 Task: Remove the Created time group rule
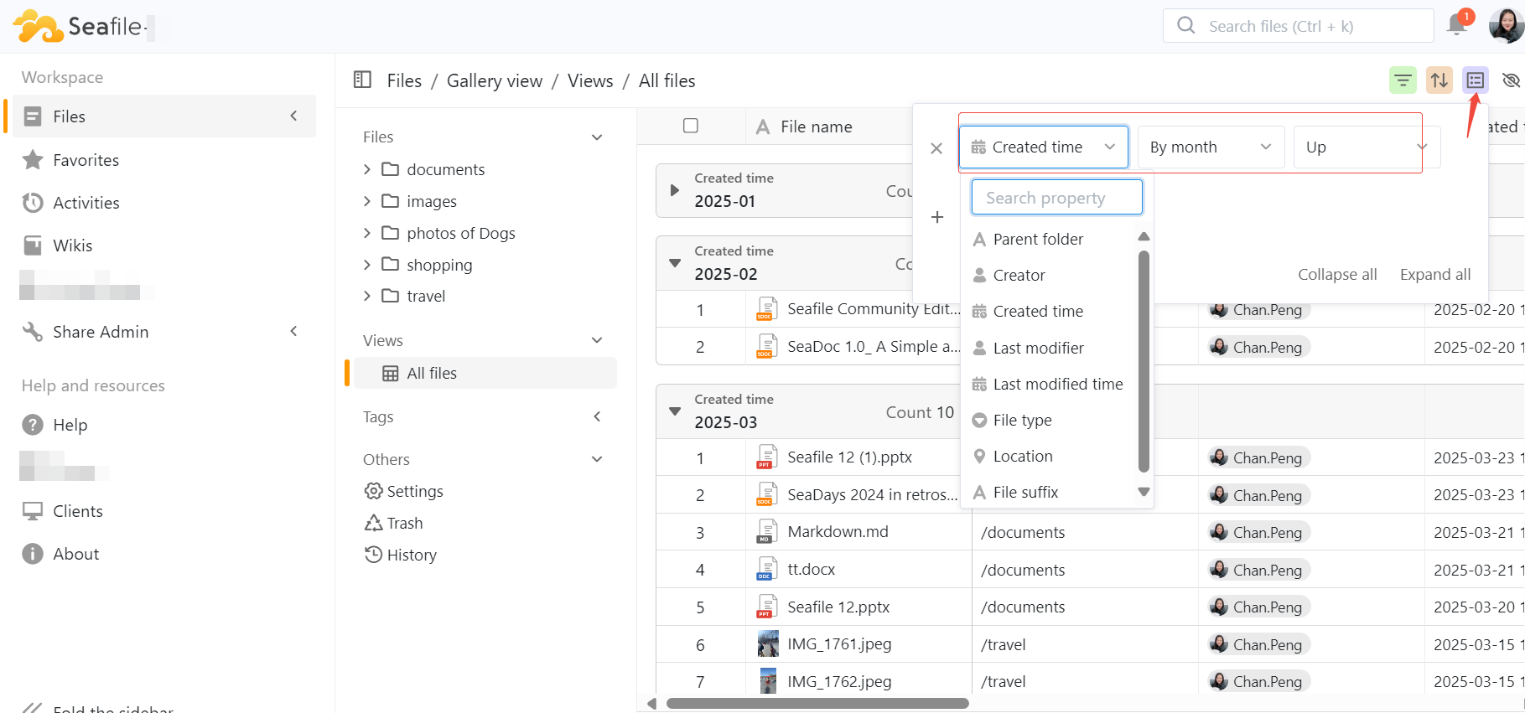coord(936,148)
